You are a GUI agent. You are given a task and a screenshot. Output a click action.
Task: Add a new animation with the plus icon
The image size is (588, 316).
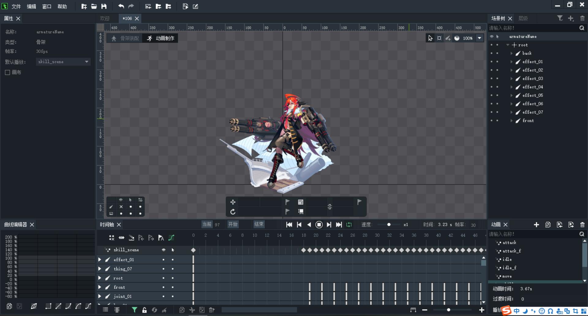536,225
